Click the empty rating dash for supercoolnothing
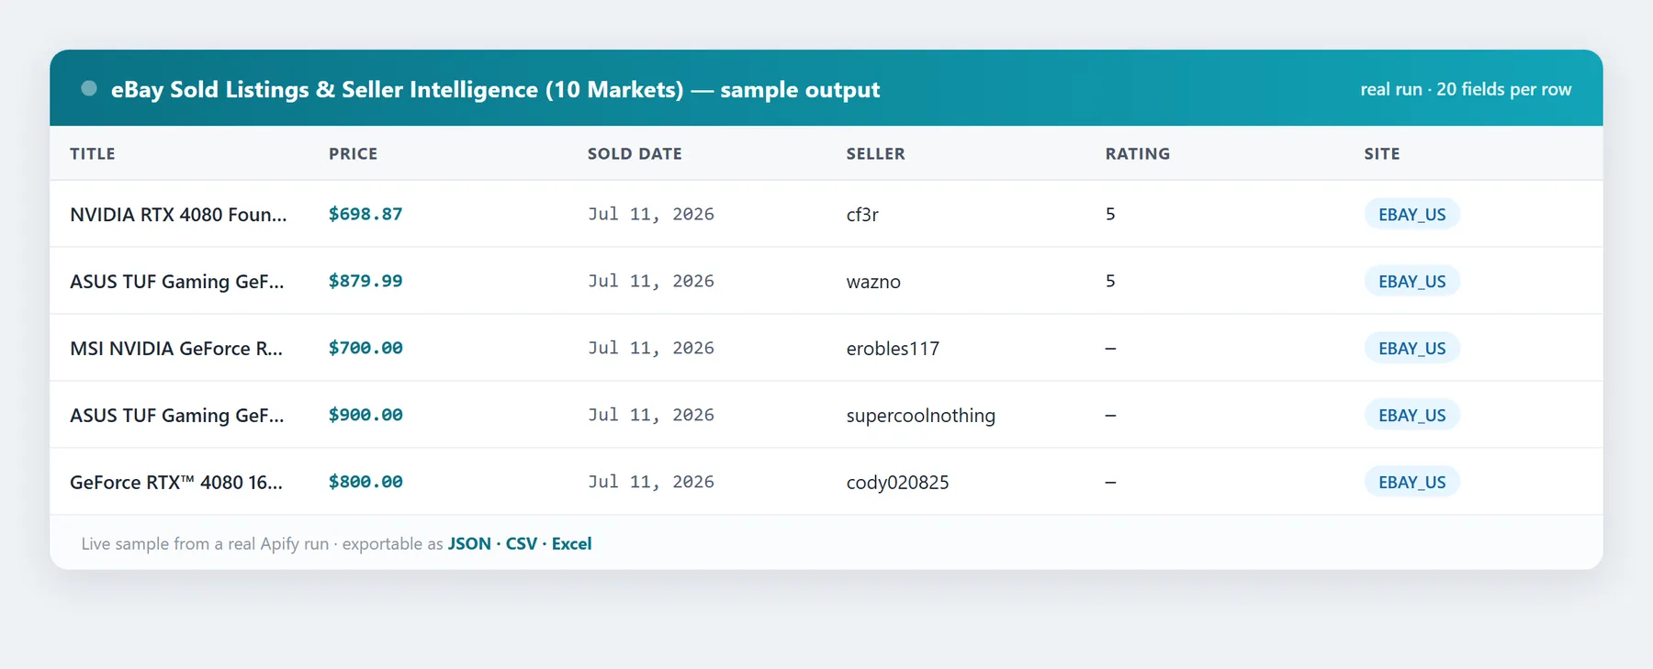This screenshot has width=1653, height=669. tap(1110, 415)
